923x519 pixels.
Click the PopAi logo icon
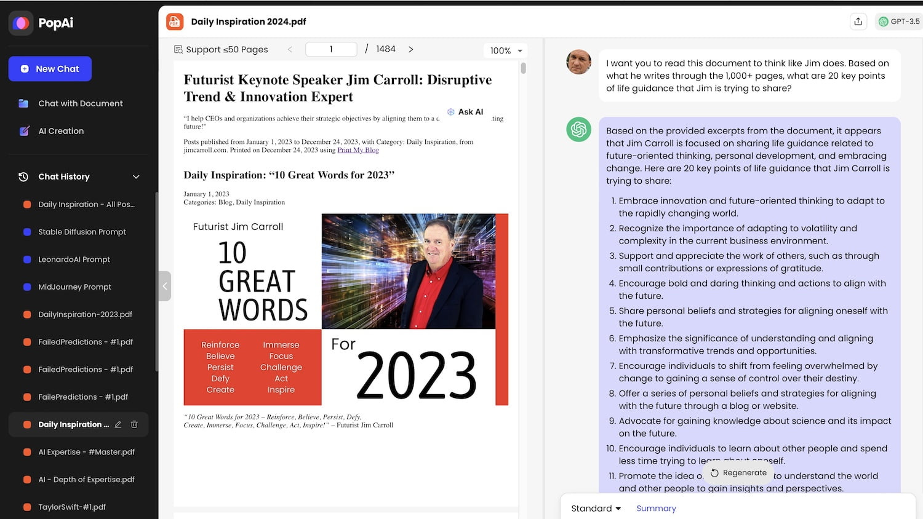[x=21, y=23]
